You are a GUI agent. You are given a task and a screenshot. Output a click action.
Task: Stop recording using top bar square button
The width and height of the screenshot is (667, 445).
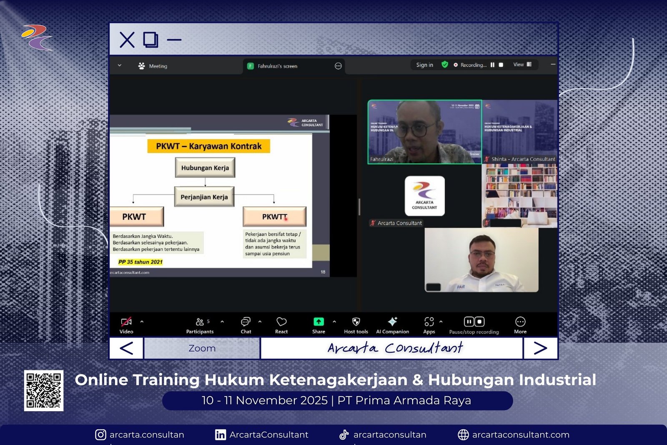click(501, 65)
